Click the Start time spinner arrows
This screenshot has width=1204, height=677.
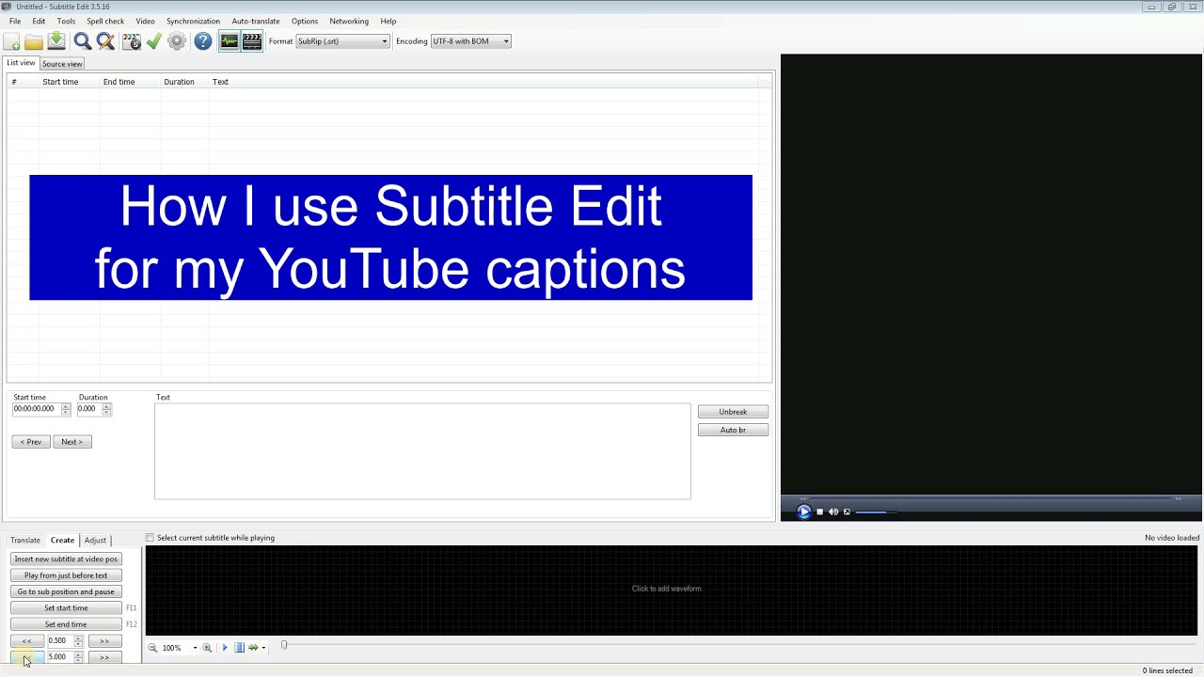point(66,409)
